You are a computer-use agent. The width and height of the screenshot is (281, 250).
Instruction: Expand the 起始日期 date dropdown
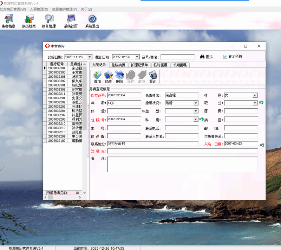pyautogui.click(x=90, y=57)
